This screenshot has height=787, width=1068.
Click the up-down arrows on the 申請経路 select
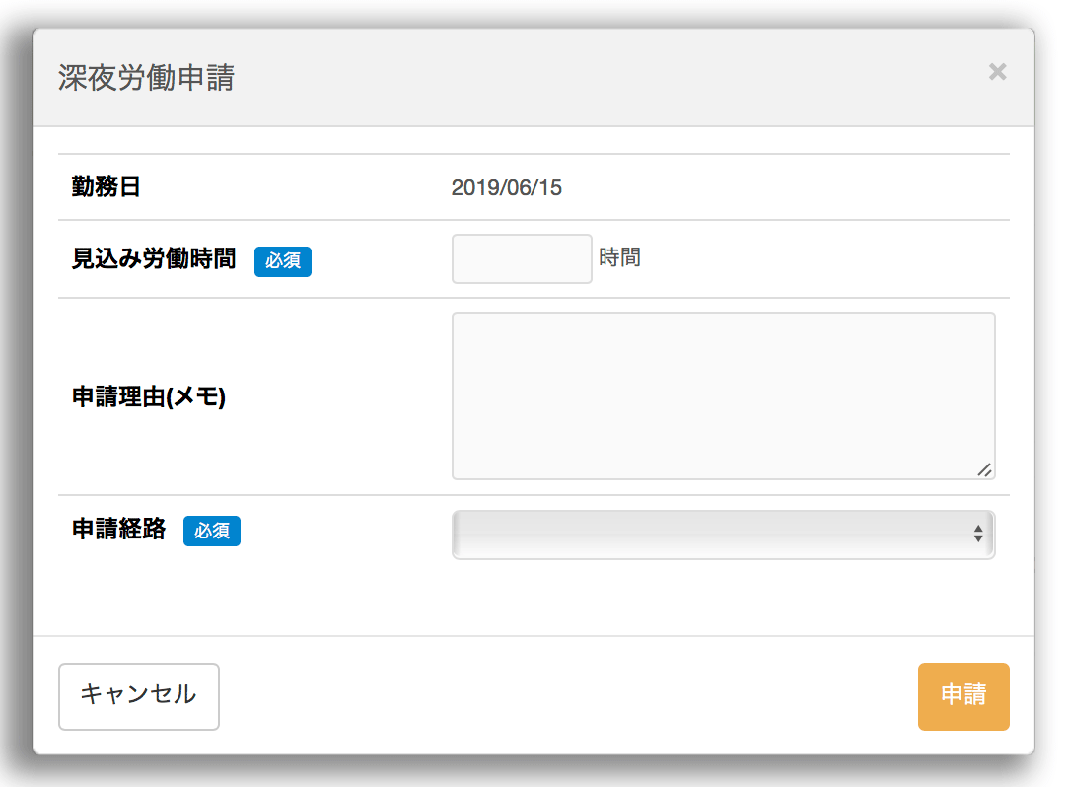click(977, 534)
